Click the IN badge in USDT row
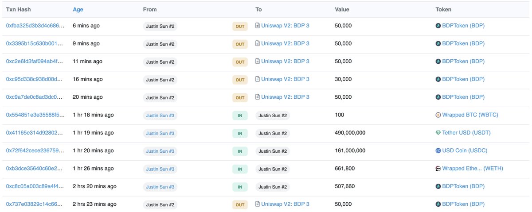532x212 pixels. coord(240,133)
